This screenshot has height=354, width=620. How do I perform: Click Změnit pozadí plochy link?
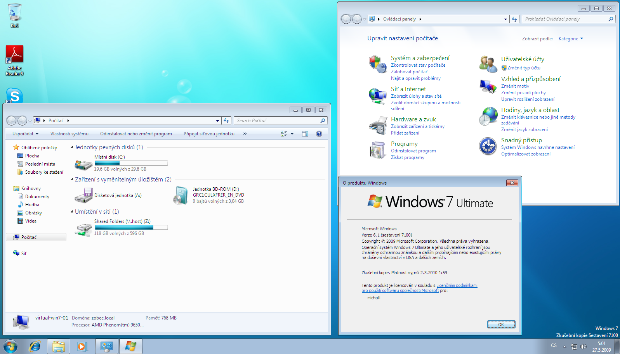pos(523,93)
